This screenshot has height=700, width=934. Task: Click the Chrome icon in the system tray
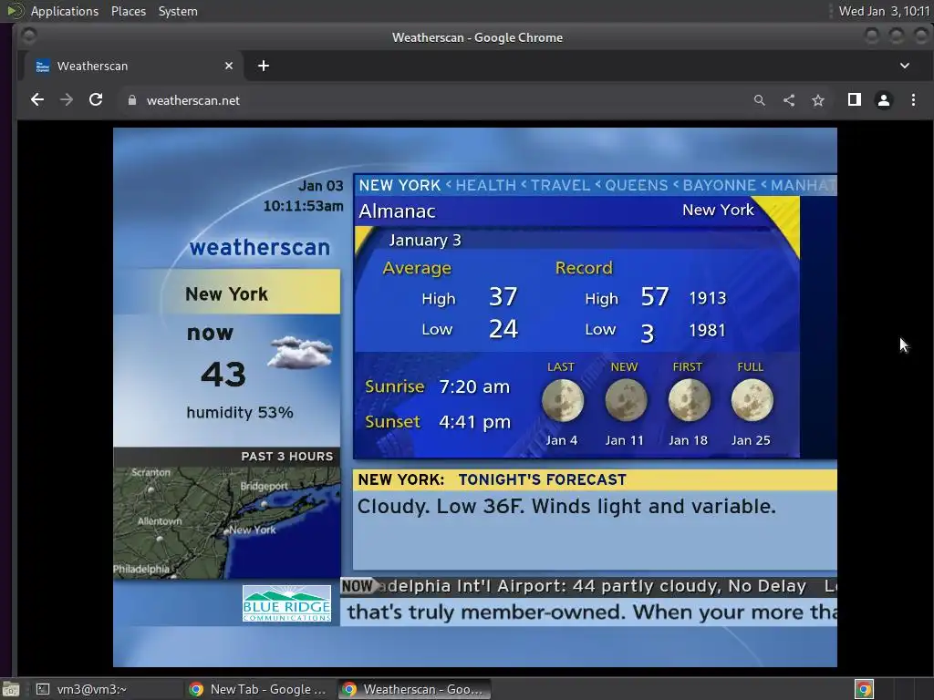point(864,689)
